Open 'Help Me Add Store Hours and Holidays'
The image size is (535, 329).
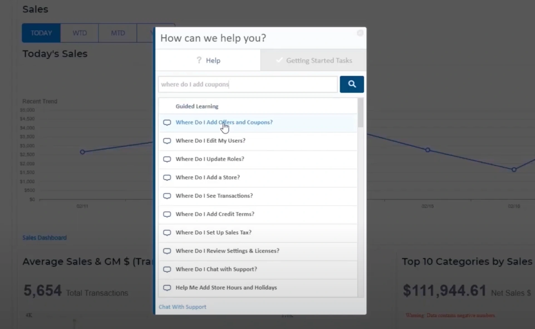click(258, 288)
